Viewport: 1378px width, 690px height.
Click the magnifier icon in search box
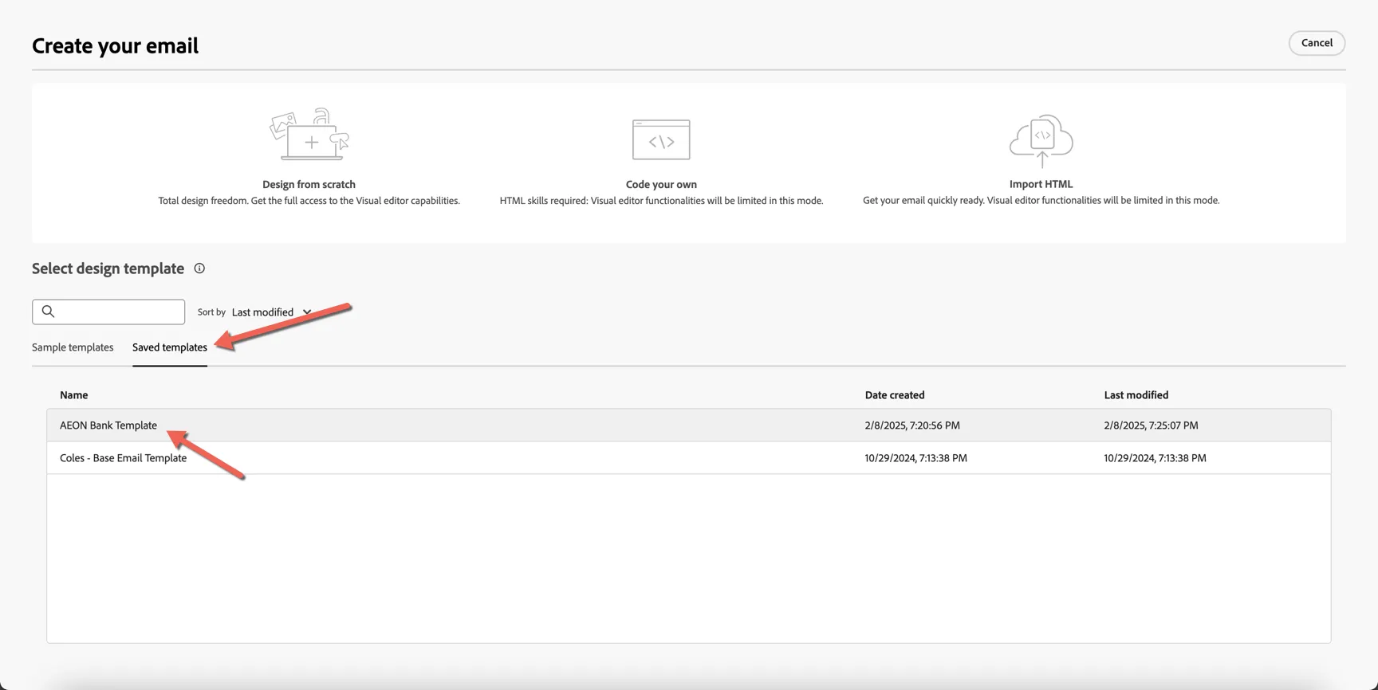pos(49,312)
